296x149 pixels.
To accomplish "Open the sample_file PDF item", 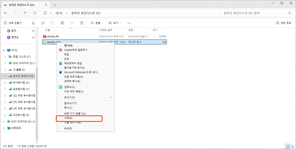I will [x=53, y=36].
